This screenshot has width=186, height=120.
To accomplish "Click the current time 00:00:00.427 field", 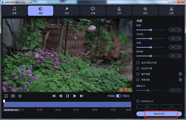I will [11, 110].
